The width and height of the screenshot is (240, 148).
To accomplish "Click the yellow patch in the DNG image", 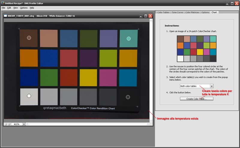I will (x=88, y=77).
